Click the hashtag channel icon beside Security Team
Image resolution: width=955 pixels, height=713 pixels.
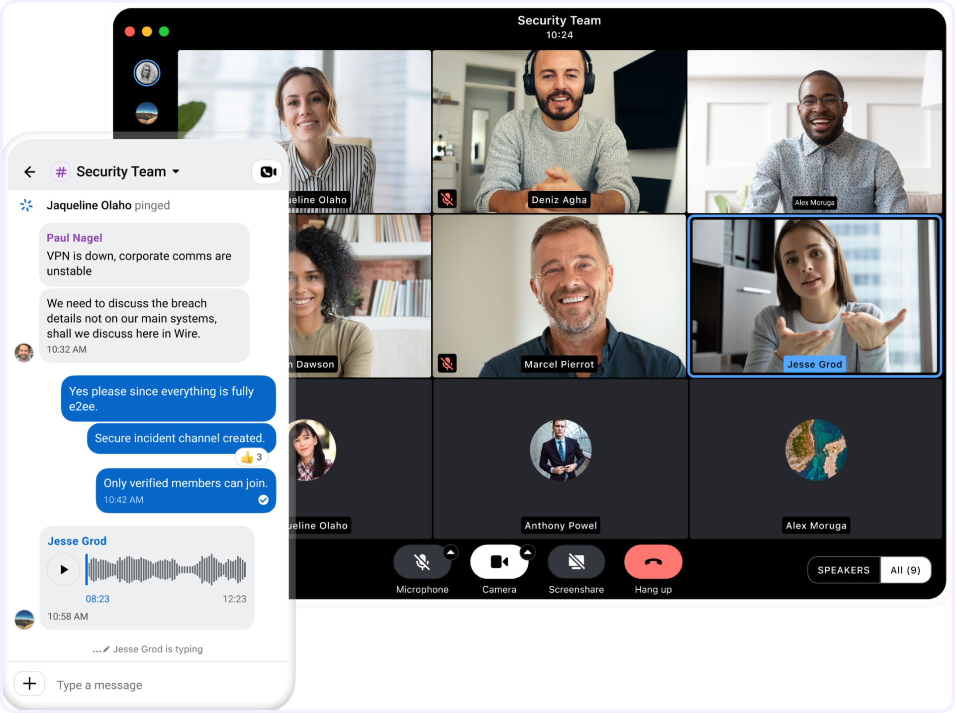pos(61,172)
